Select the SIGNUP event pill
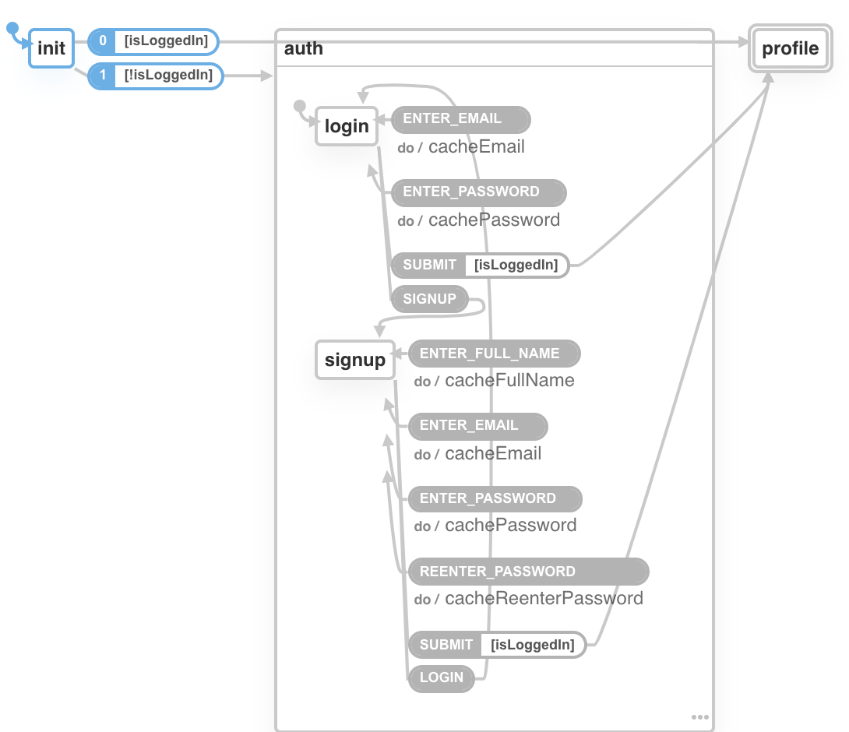Image resolution: width=849 pixels, height=732 pixels. click(x=429, y=298)
